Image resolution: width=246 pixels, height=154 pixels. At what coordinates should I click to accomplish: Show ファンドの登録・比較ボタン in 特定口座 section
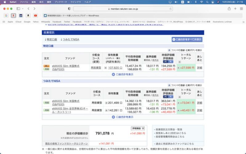[x=185, y=50]
